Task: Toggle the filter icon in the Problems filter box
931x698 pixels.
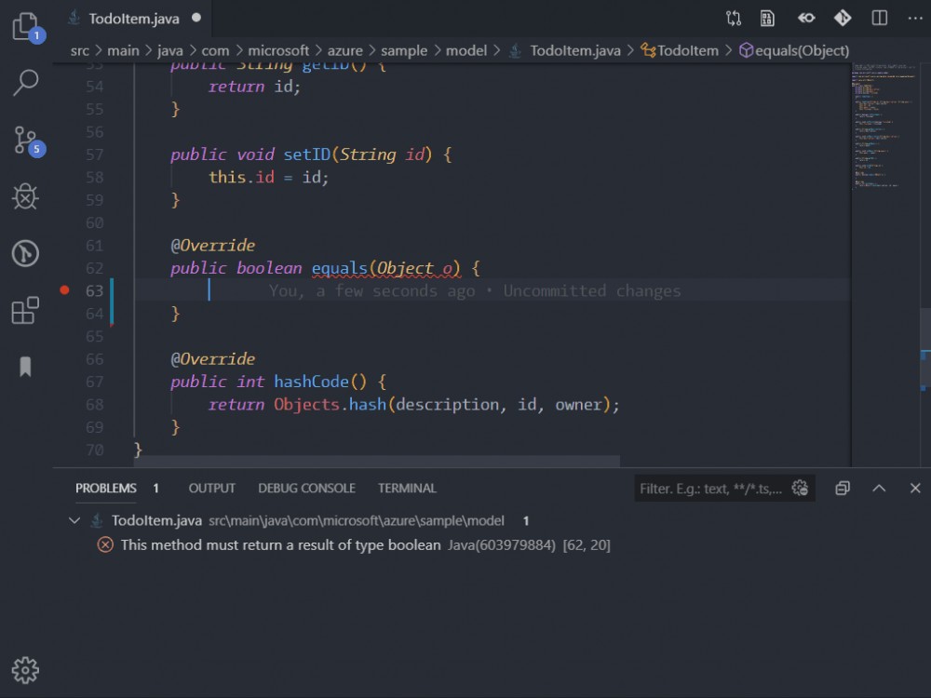Action: click(x=799, y=488)
